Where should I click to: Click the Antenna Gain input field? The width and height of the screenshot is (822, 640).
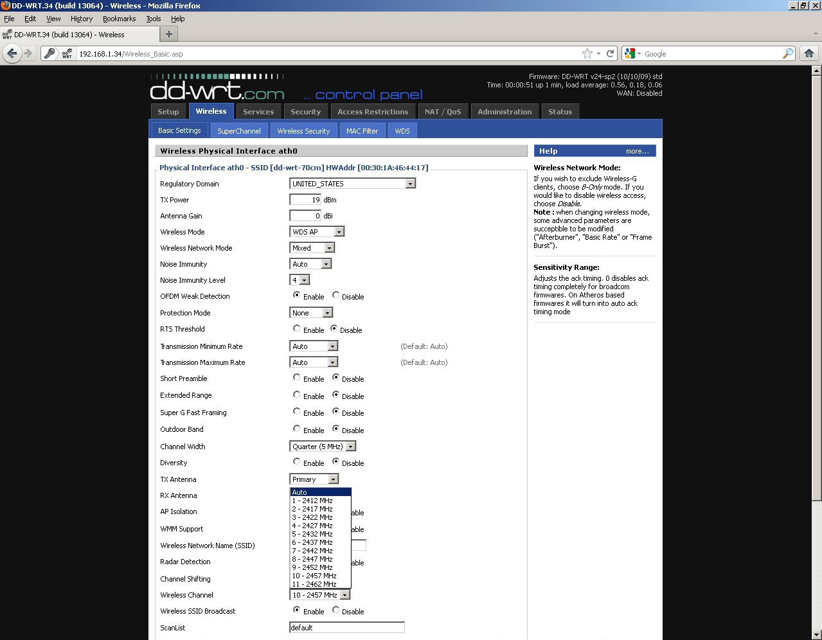click(x=305, y=216)
